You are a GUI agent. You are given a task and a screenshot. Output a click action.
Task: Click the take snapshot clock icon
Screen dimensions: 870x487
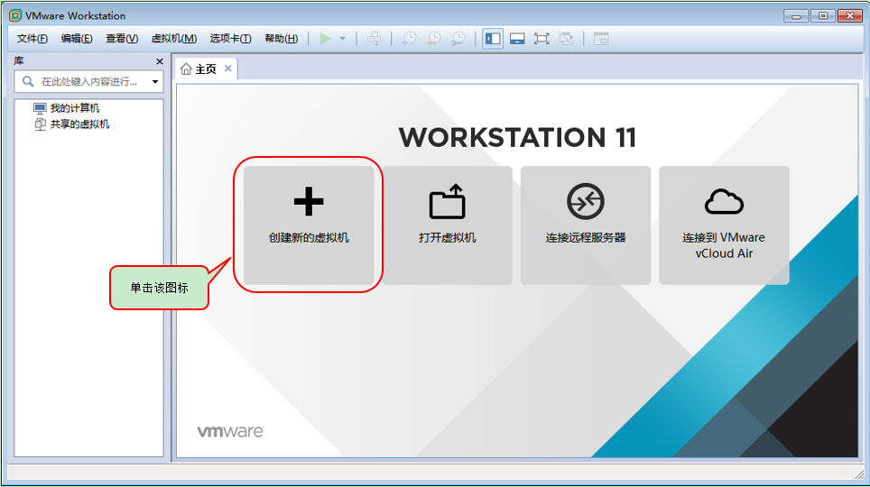[x=409, y=38]
